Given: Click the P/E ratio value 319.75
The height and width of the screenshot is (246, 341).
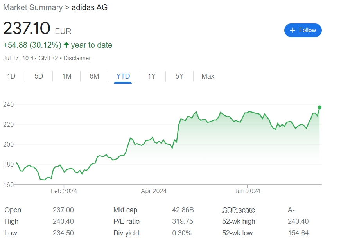Looking at the screenshot, I should (183, 221).
